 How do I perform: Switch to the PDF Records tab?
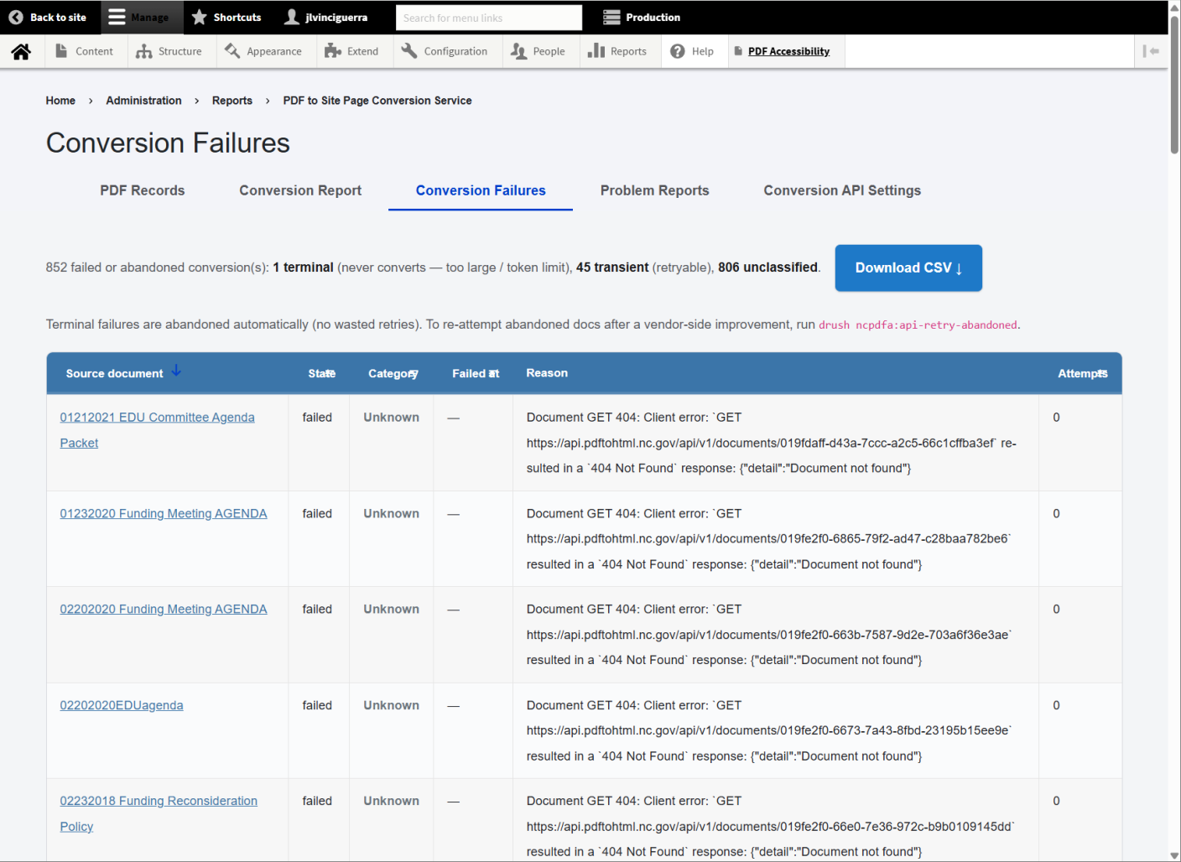[x=143, y=190]
